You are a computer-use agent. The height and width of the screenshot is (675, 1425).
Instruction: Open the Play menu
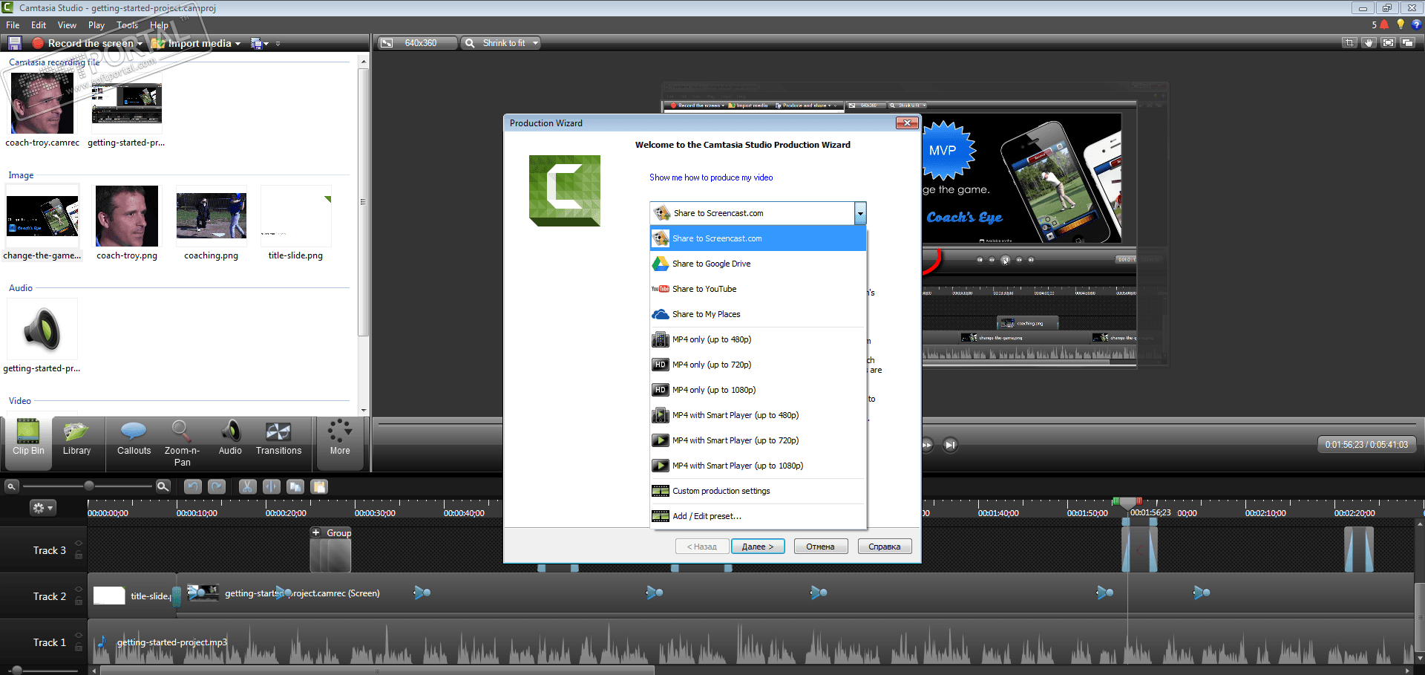click(x=96, y=25)
